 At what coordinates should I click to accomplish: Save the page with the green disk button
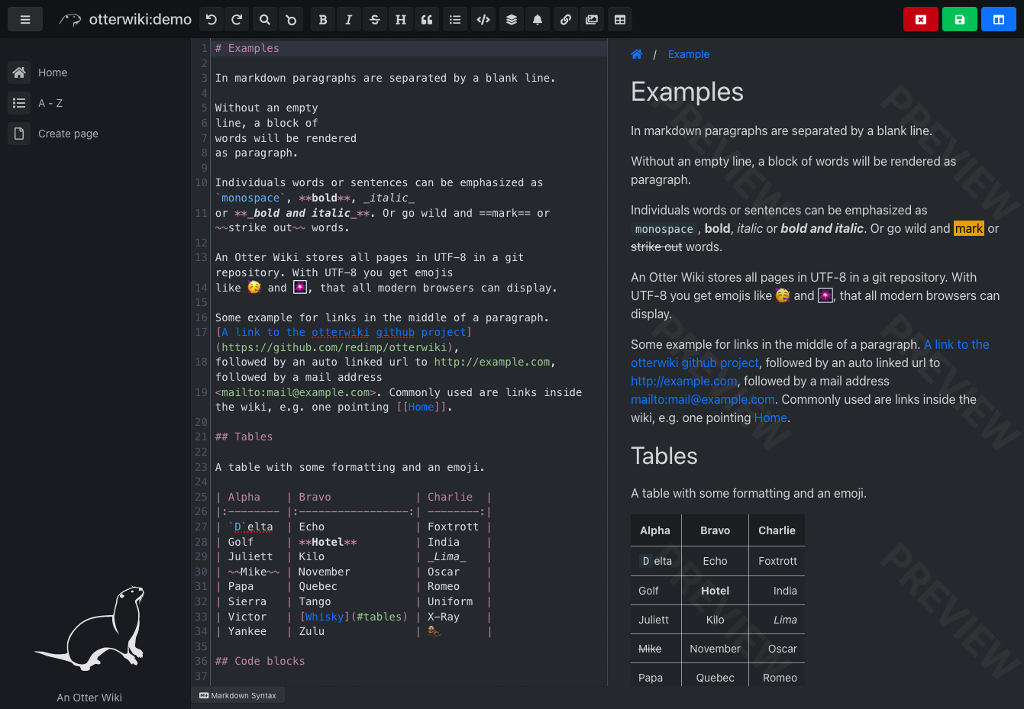coord(960,20)
